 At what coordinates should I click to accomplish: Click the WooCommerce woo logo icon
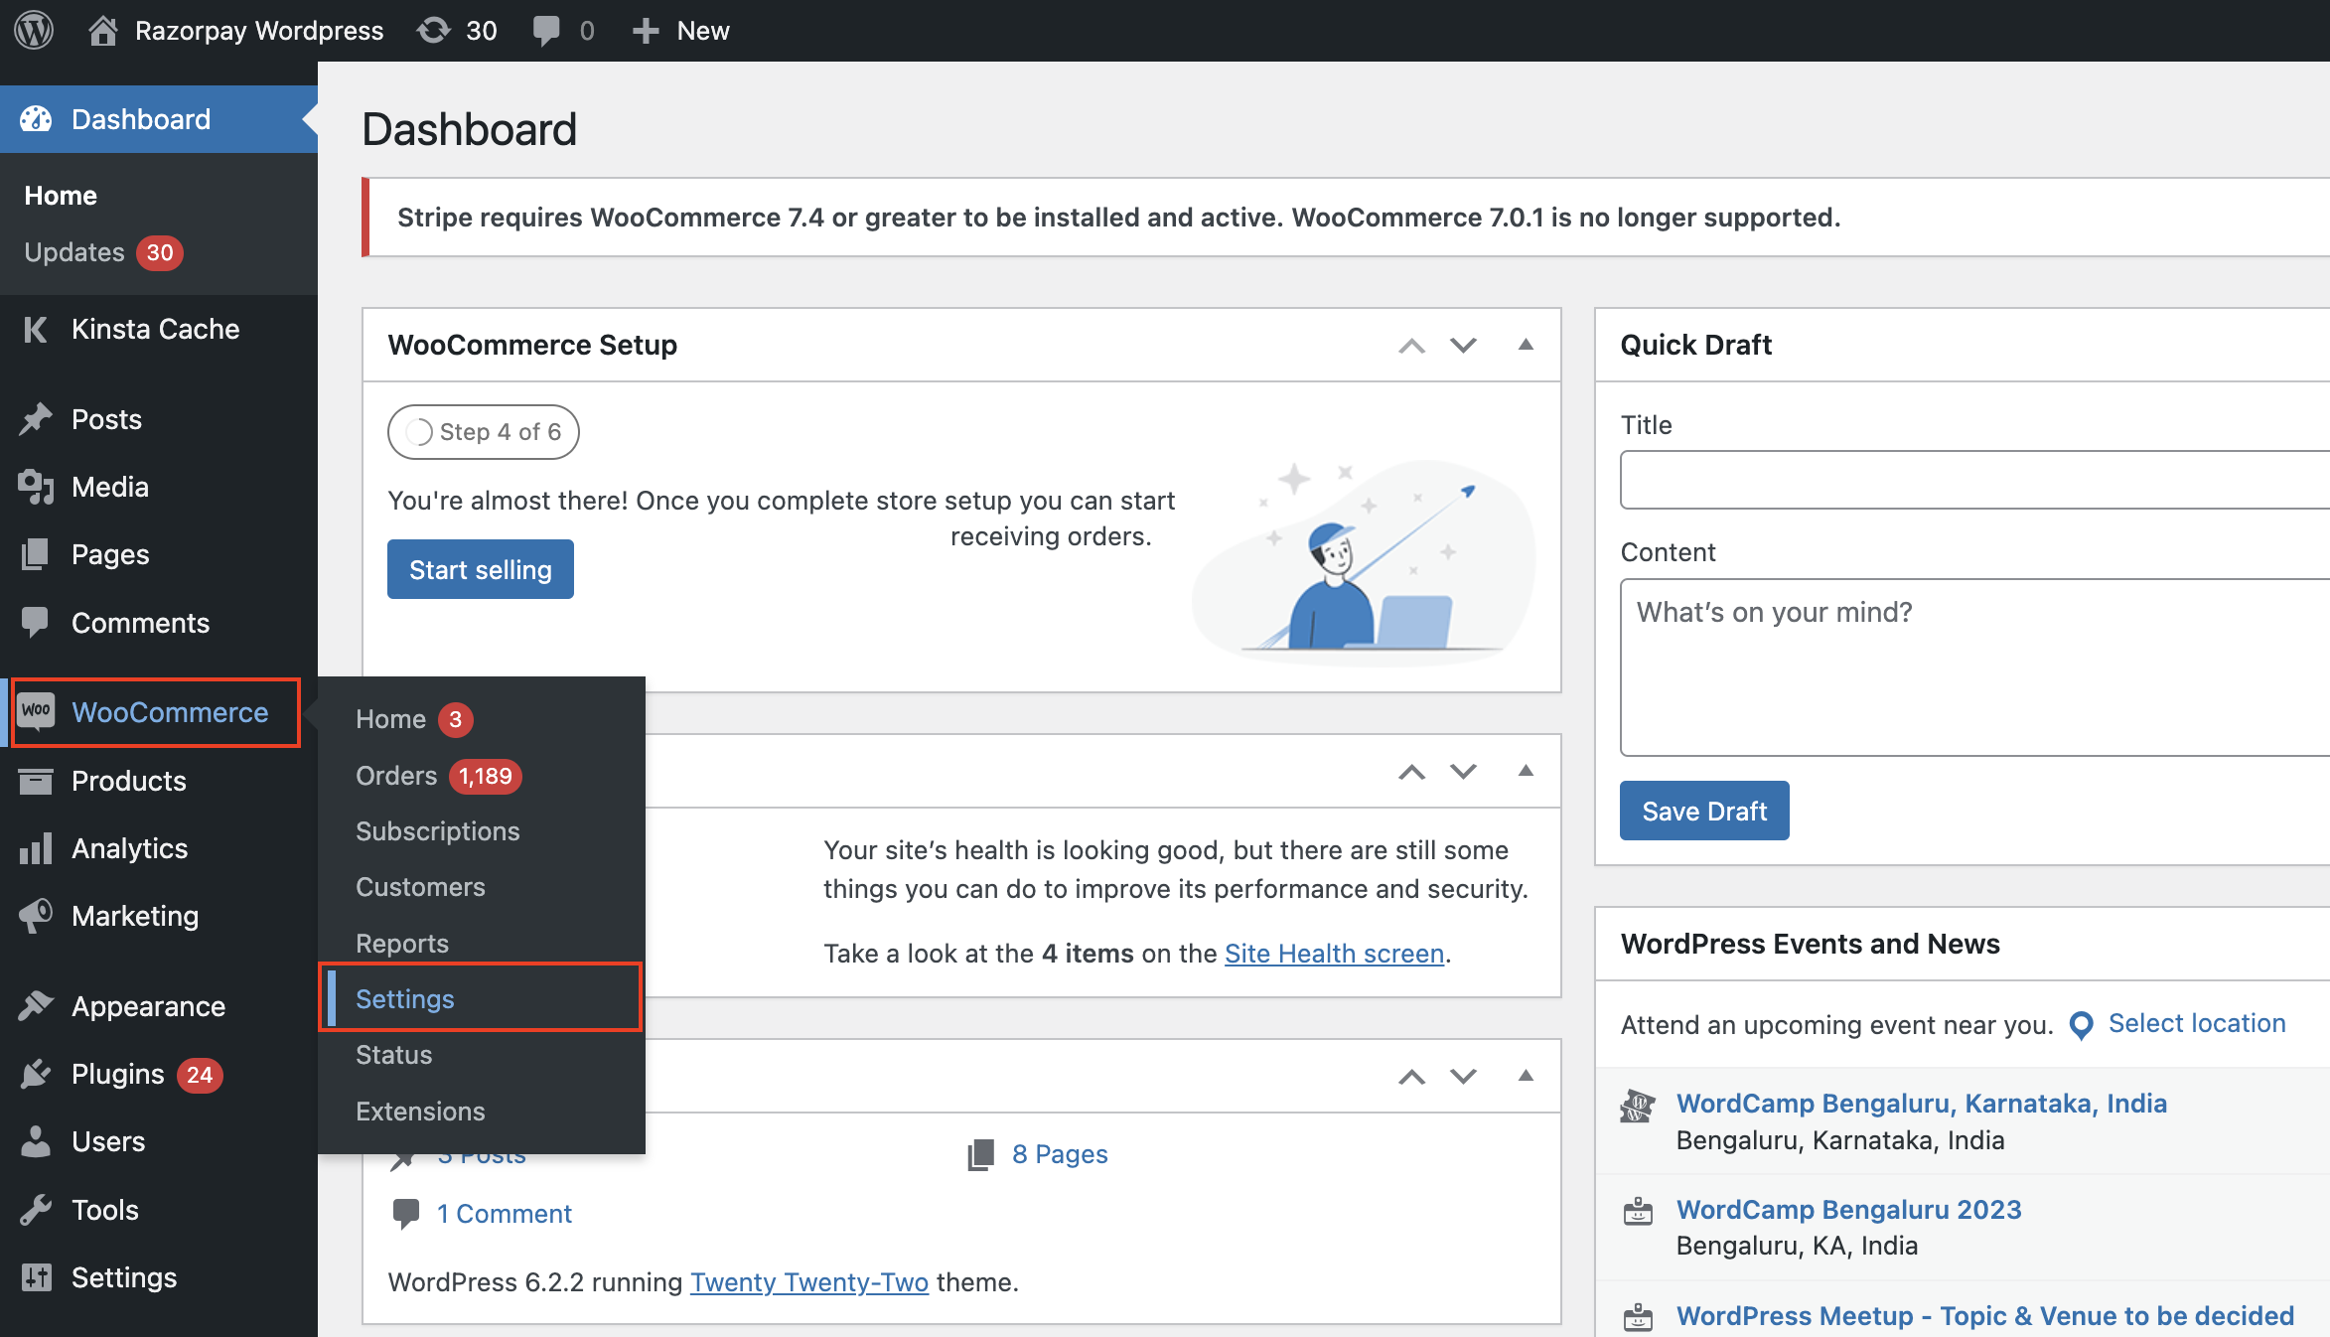36,711
